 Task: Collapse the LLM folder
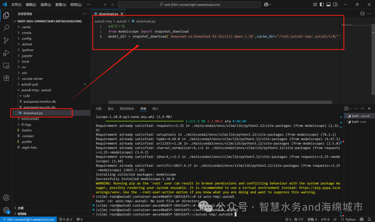tap(51, 96)
